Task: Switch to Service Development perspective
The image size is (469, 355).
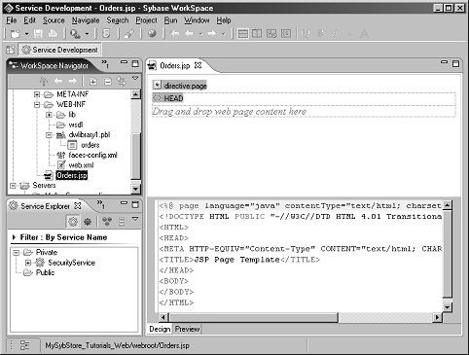Action: pyautogui.click(x=59, y=50)
